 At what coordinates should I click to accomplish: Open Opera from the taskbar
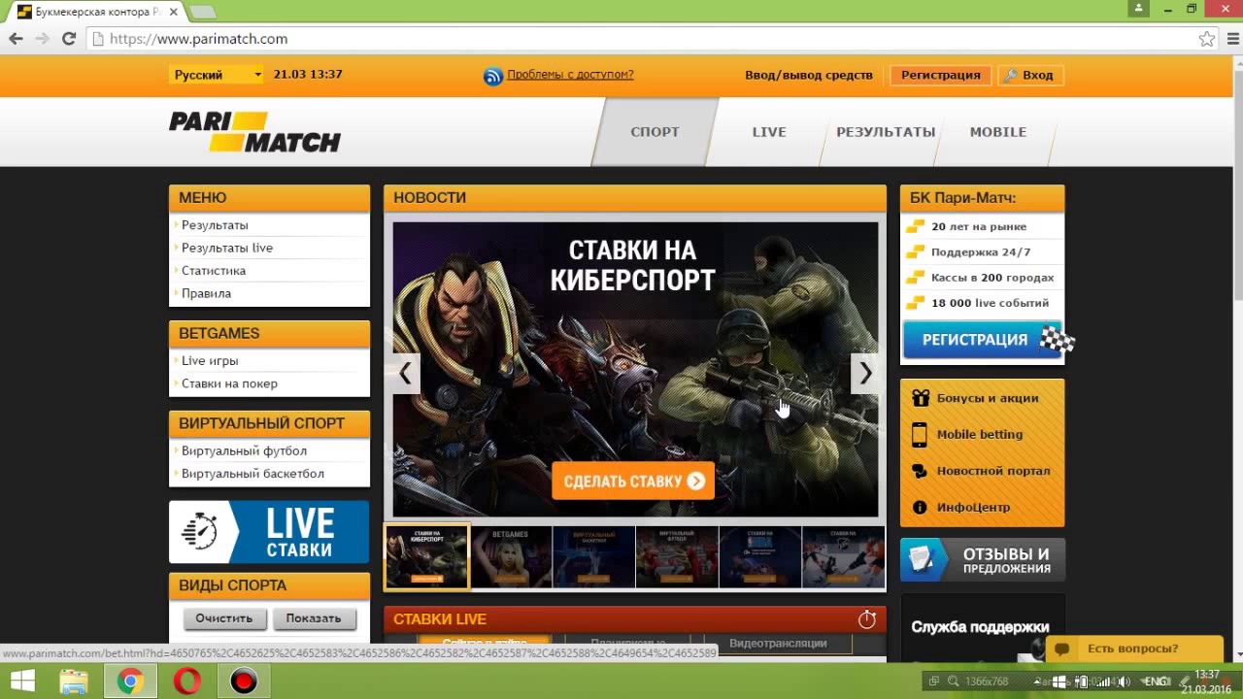pos(186,682)
